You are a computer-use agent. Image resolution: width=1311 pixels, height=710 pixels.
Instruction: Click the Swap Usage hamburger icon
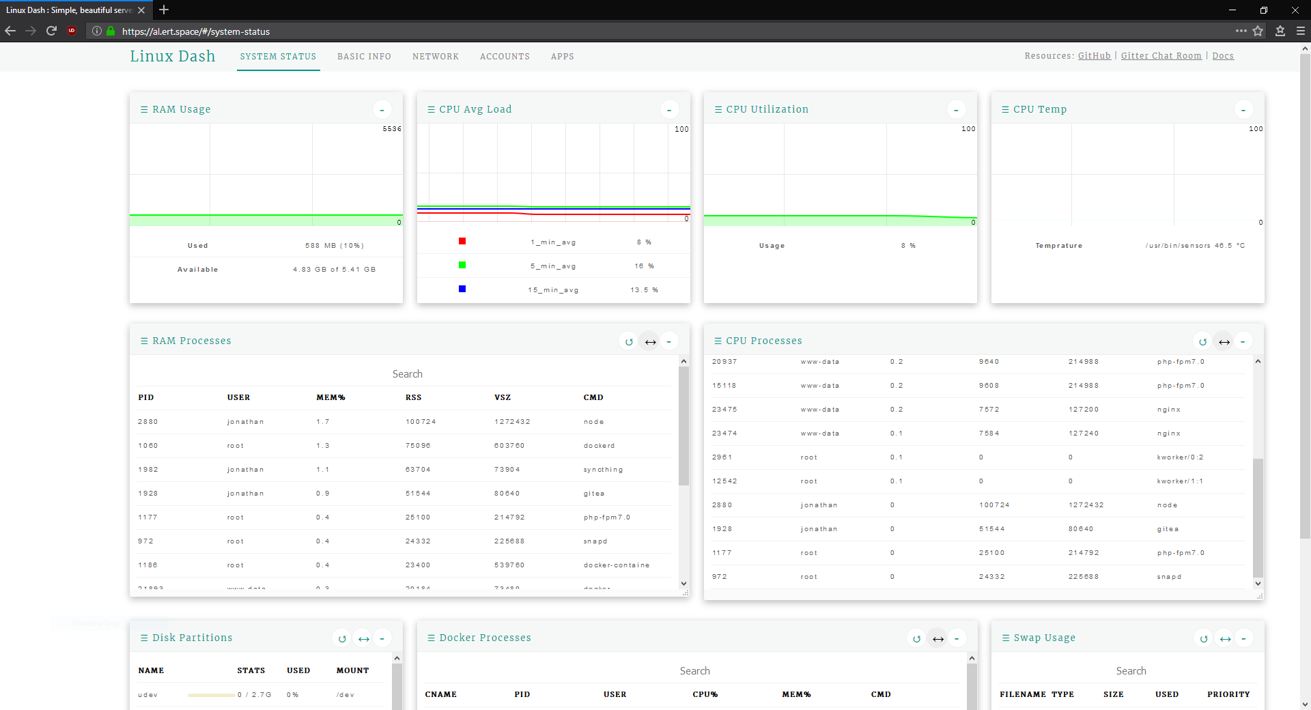pos(1005,638)
